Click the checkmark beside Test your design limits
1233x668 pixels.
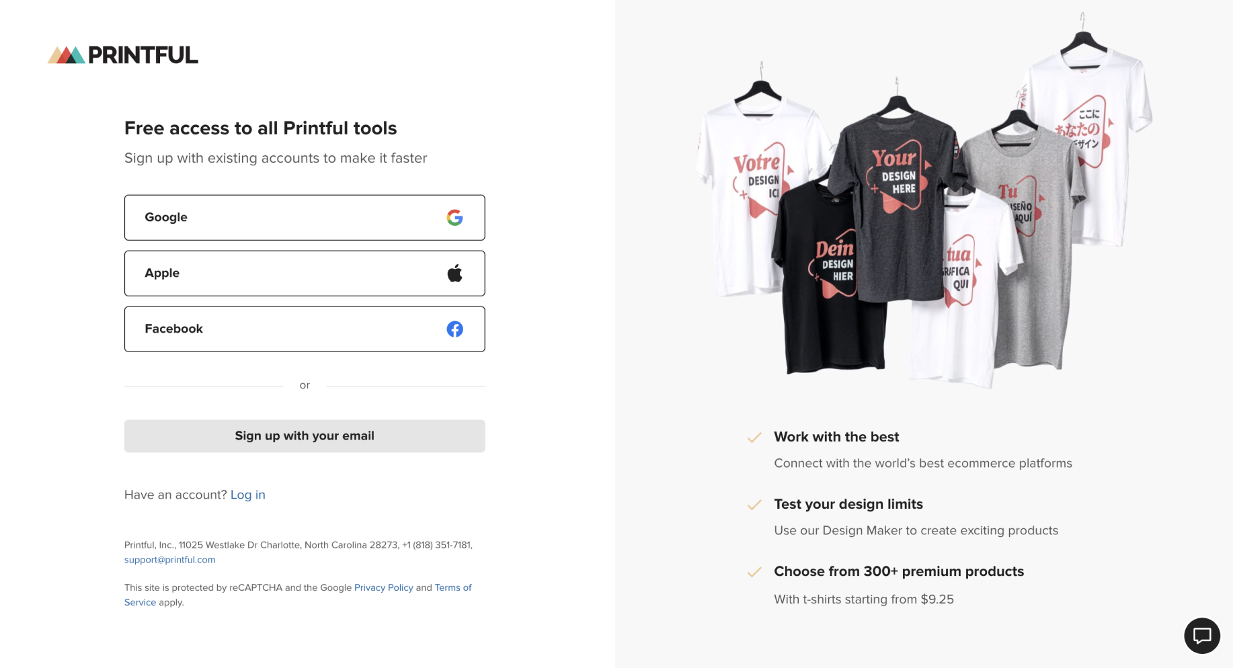click(754, 505)
